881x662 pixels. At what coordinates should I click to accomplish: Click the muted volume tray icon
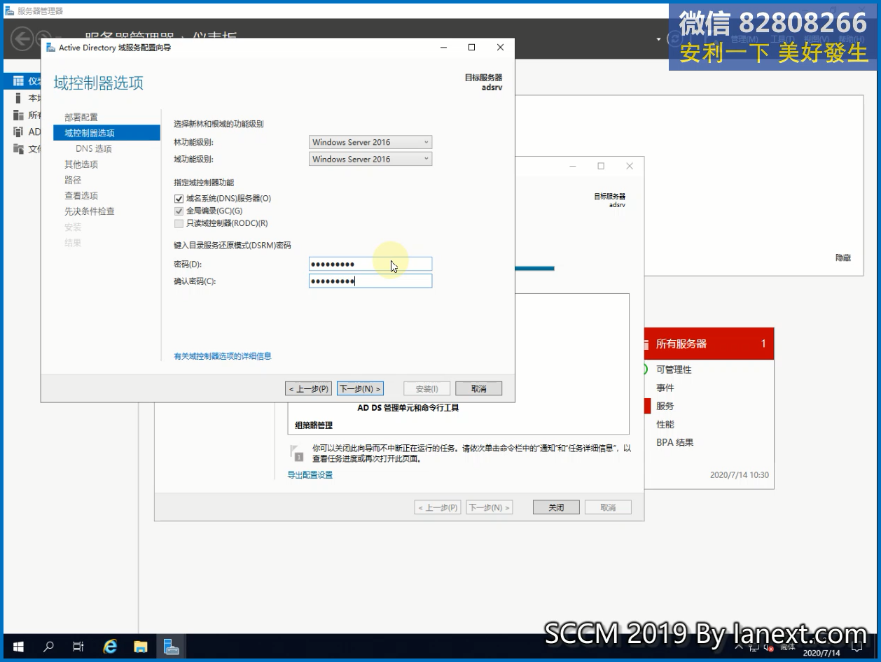pos(770,647)
